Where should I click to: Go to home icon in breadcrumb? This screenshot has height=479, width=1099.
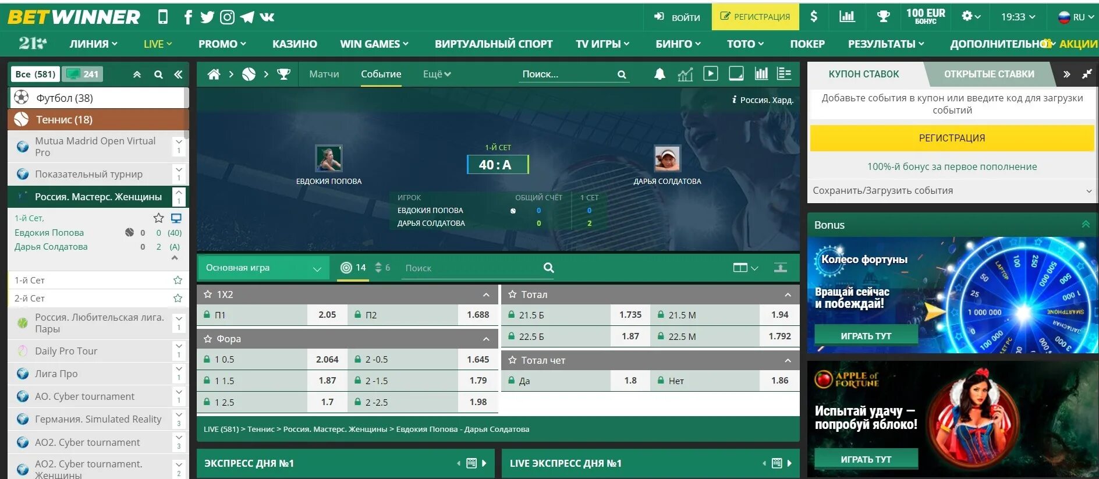(214, 74)
